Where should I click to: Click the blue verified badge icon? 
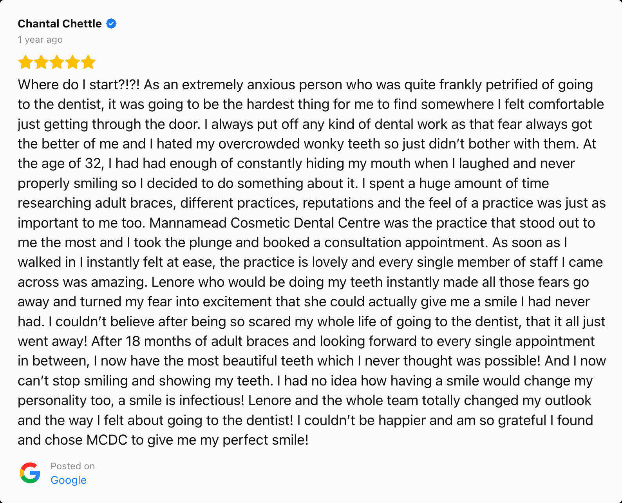pos(111,24)
